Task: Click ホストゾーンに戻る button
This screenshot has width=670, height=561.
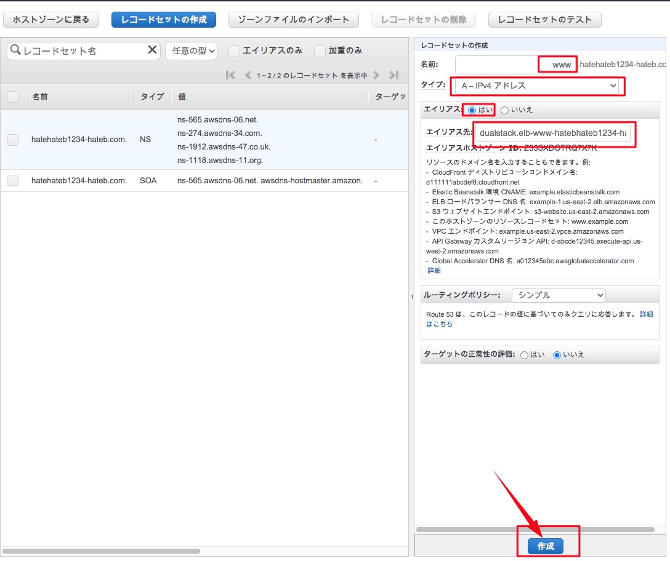Action: (51, 20)
